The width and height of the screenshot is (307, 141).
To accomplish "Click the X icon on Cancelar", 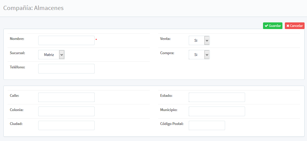I will click(x=288, y=26).
